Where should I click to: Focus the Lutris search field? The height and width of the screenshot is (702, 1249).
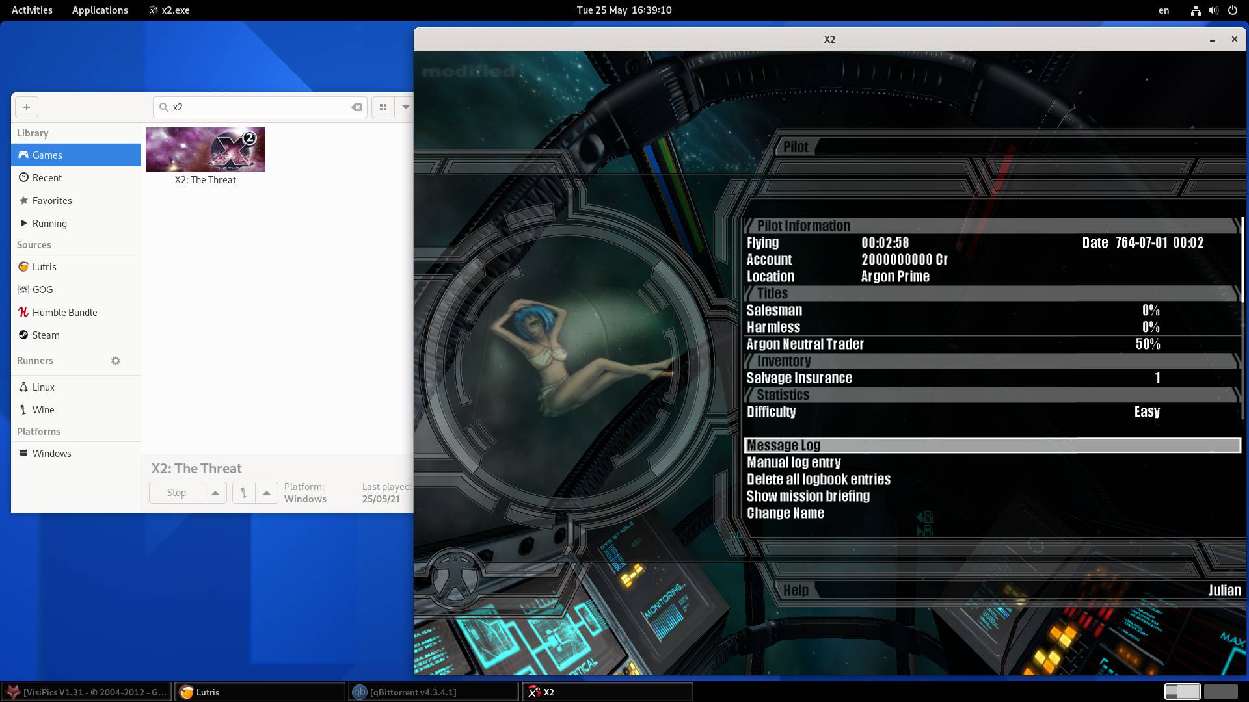(x=260, y=107)
